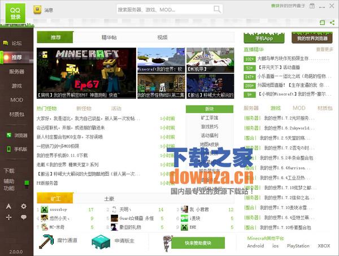Screen dimensions: 339x256
Task: Switch to the 活动 tab
Action: point(116,109)
